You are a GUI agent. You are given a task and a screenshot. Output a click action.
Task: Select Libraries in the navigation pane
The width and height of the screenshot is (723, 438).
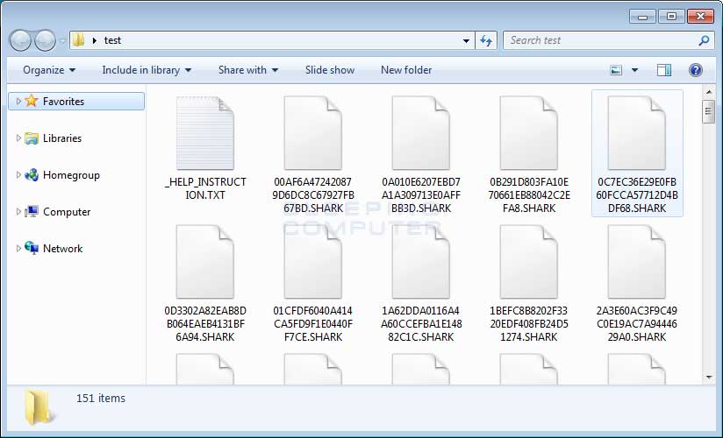tap(61, 138)
